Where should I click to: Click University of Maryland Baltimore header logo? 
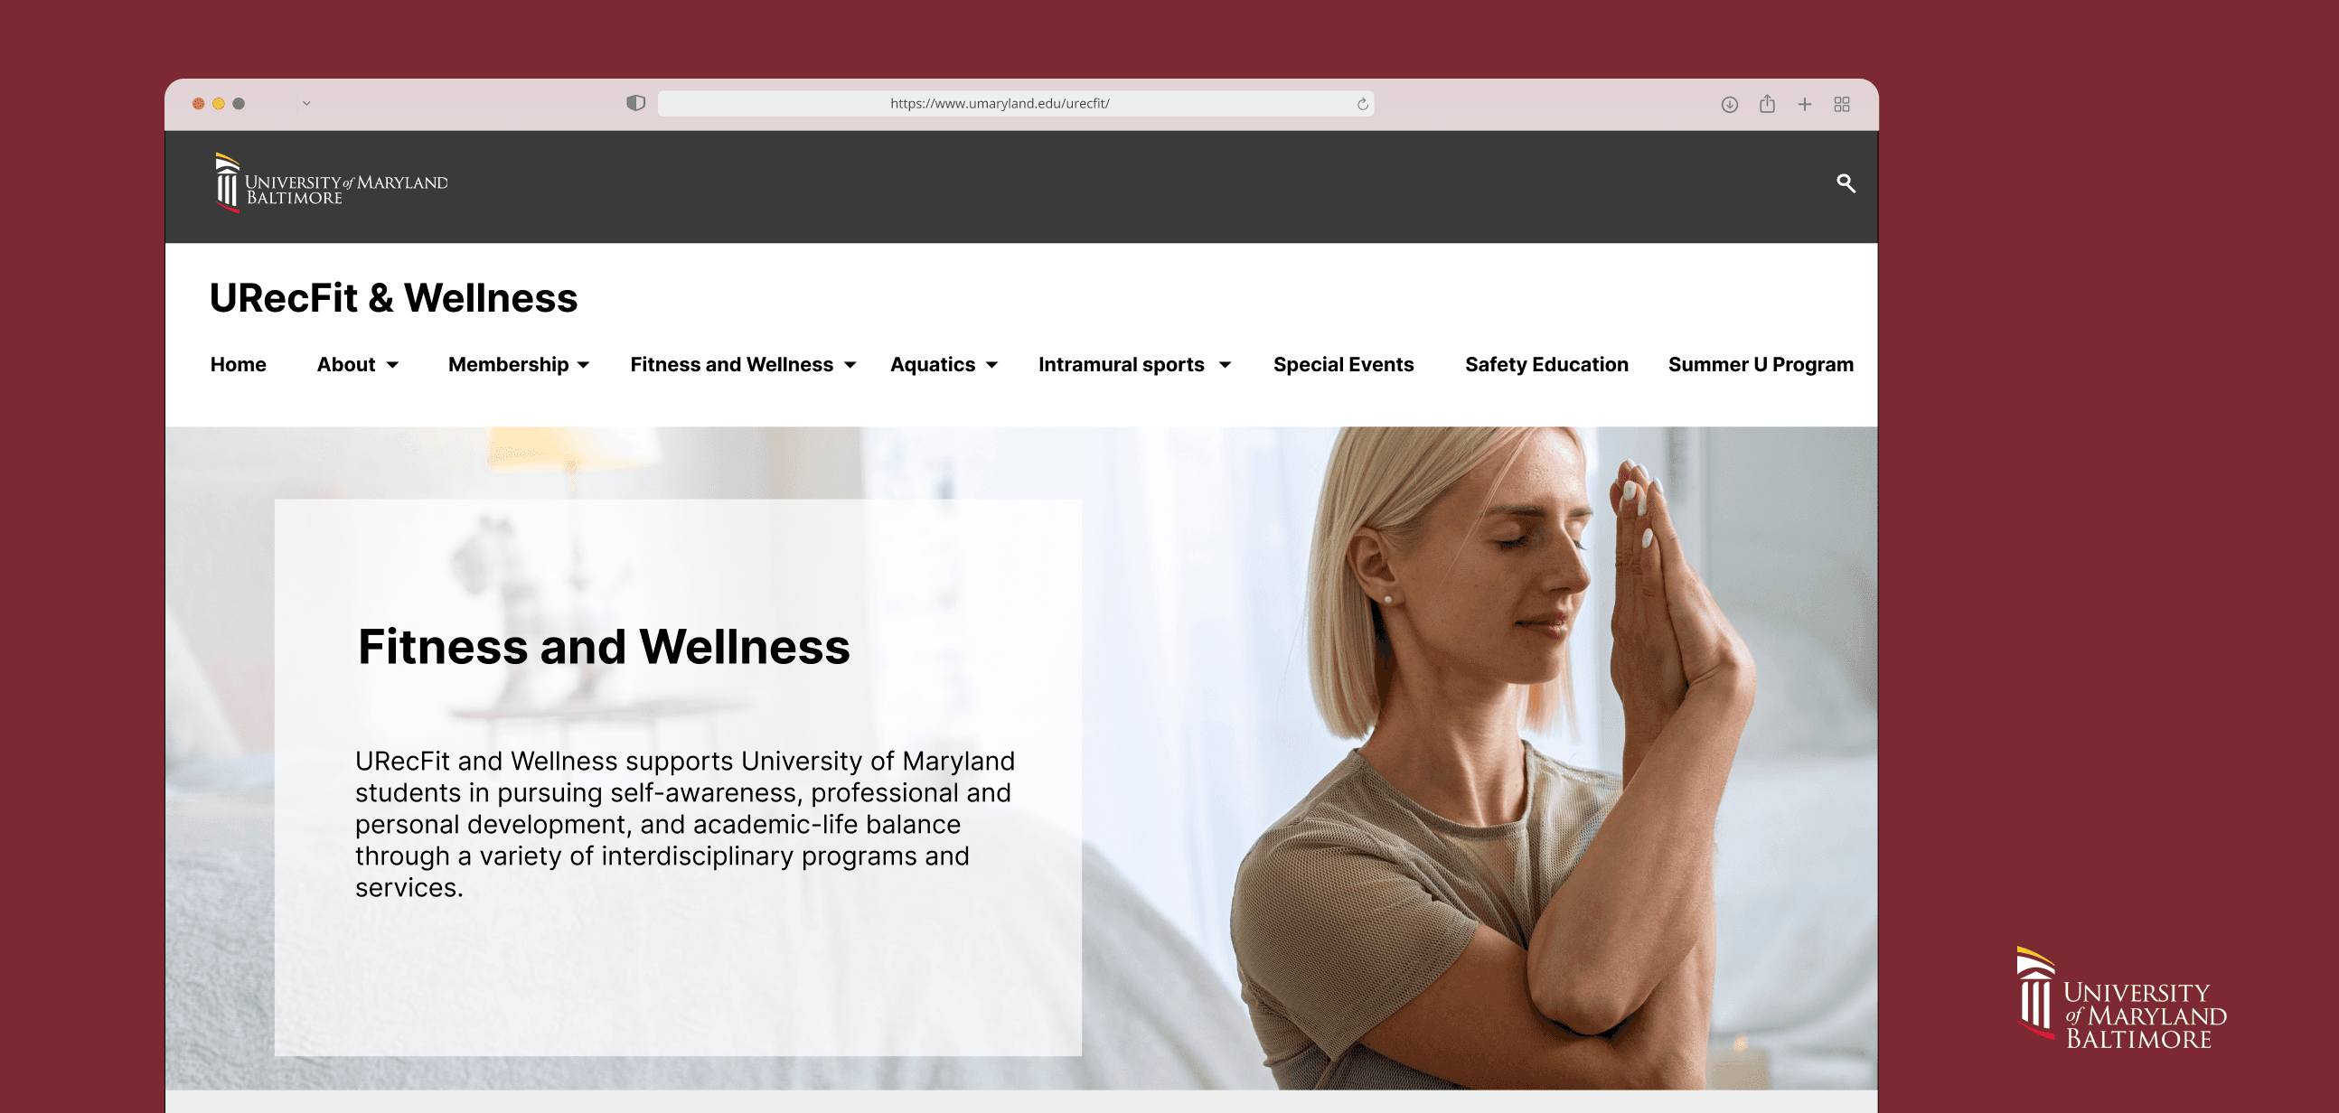(x=332, y=183)
